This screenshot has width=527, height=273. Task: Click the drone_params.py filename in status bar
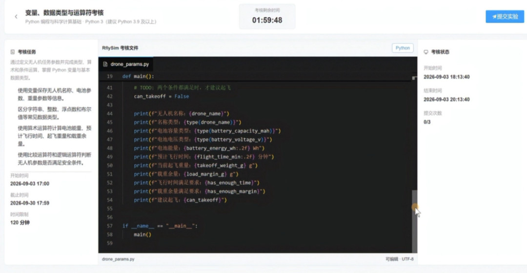[x=118, y=259]
